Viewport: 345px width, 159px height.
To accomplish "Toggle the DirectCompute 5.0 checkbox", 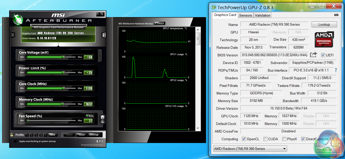I will pos(303,139).
